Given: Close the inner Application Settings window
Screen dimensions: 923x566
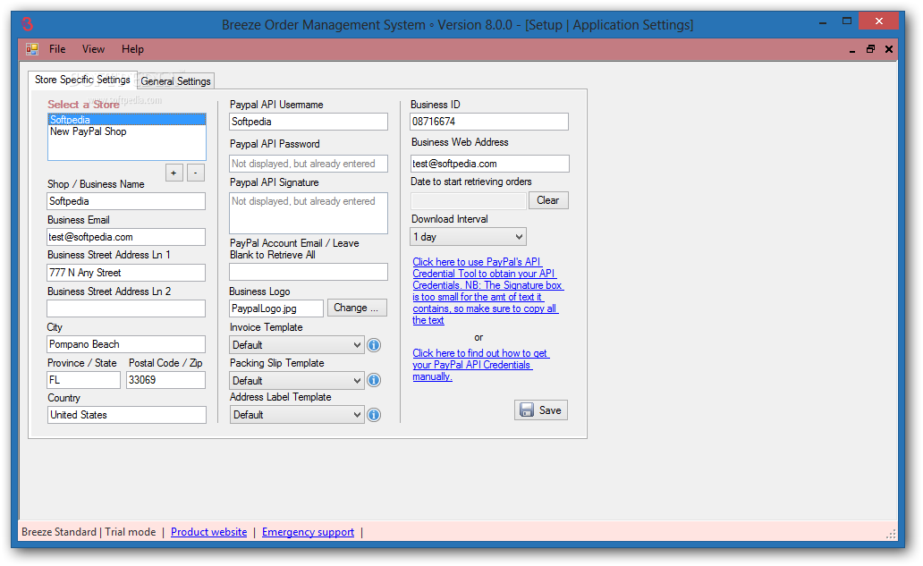Looking at the screenshot, I should coord(889,49).
